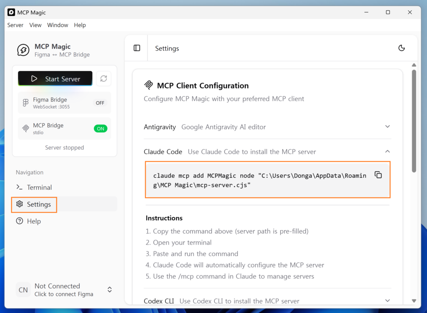Click the Settings gear icon
The height and width of the screenshot is (313, 427).
[x=19, y=204]
